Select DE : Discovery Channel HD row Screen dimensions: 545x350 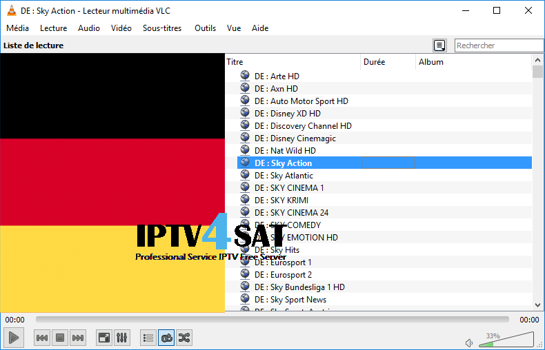click(384, 125)
